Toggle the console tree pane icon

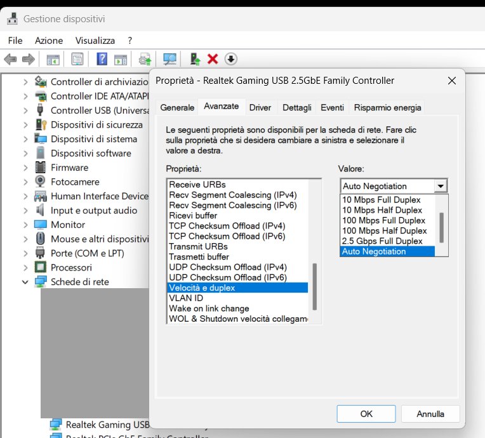coord(53,59)
